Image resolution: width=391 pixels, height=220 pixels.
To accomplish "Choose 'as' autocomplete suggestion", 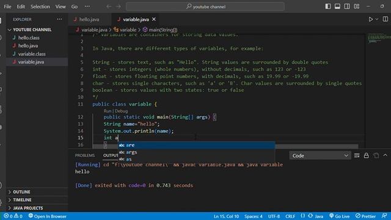I will 197,159.
